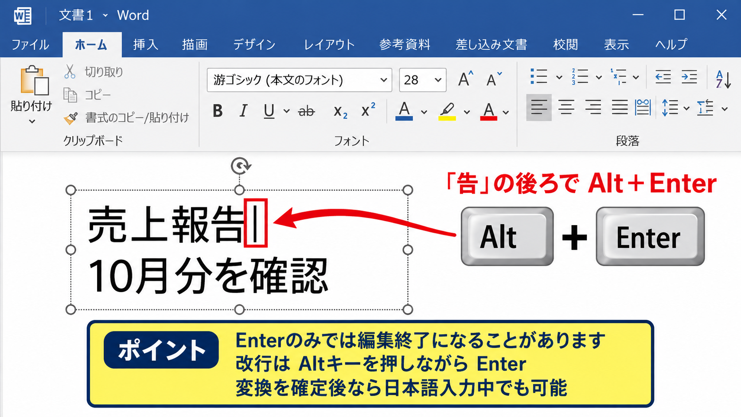Click 切り取り text button
This screenshot has height=417, width=741.
point(104,72)
